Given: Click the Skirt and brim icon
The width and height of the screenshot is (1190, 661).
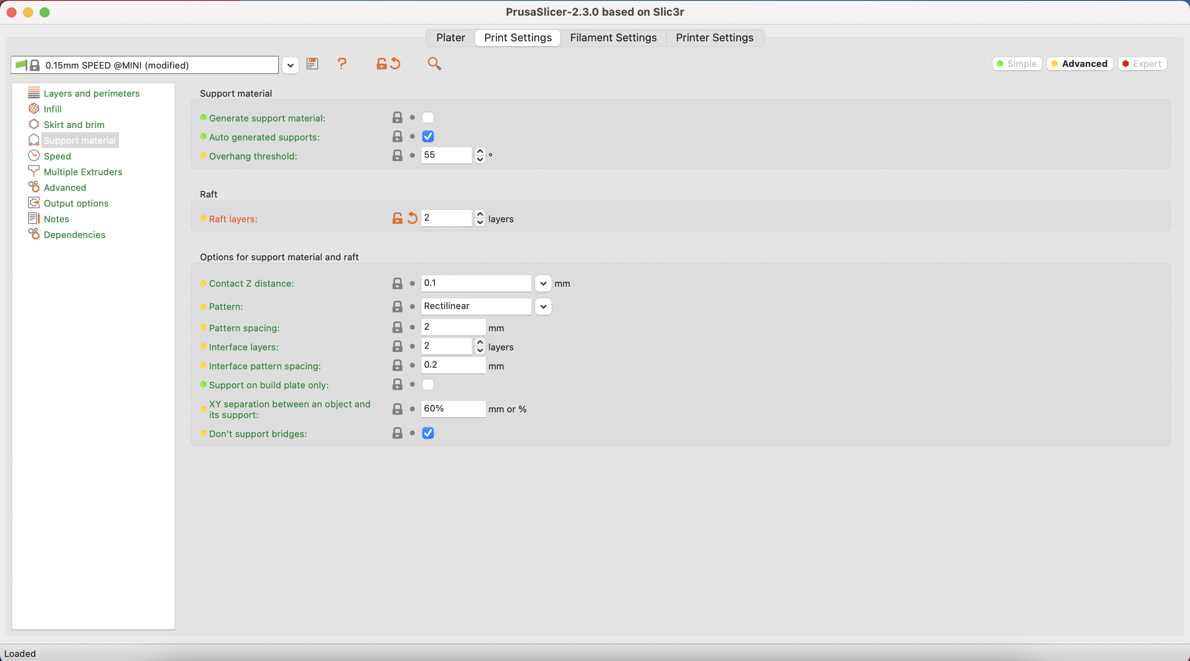Looking at the screenshot, I should pos(33,124).
